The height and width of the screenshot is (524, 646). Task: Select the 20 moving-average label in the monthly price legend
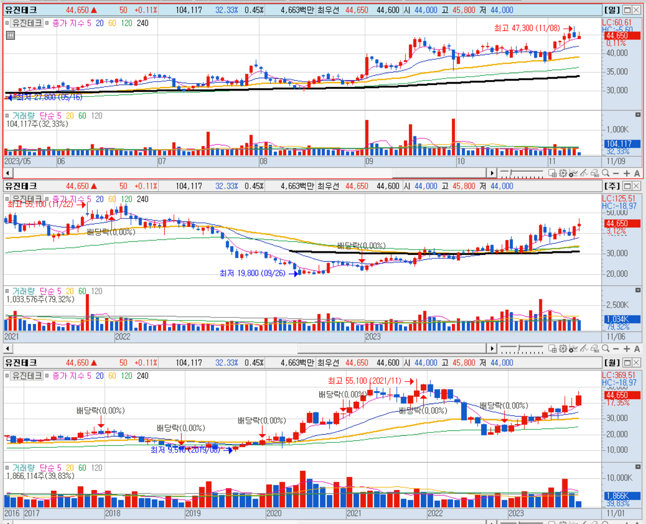pyautogui.click(x=100, y=376)
